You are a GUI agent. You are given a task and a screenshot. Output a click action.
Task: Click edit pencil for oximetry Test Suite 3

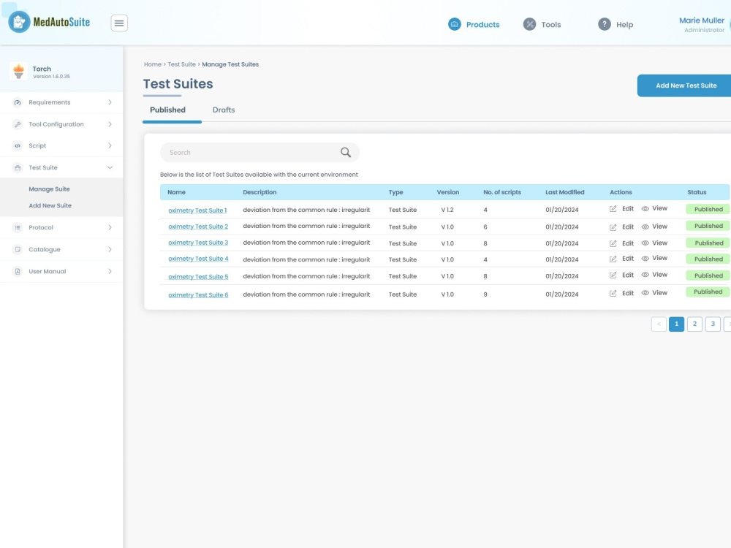click(613, 244)
